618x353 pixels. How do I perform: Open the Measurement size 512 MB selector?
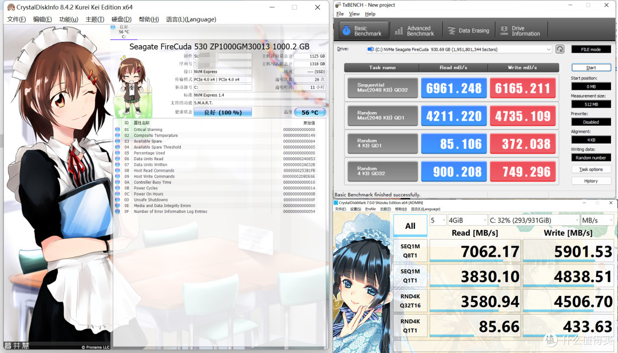click(x=591, y=104)
